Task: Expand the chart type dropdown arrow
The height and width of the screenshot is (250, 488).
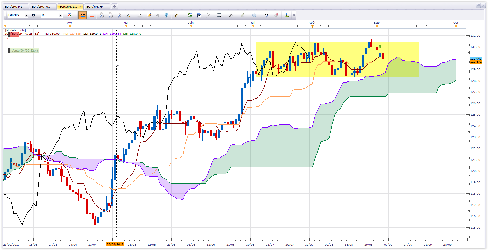Action: click(75, 15)
